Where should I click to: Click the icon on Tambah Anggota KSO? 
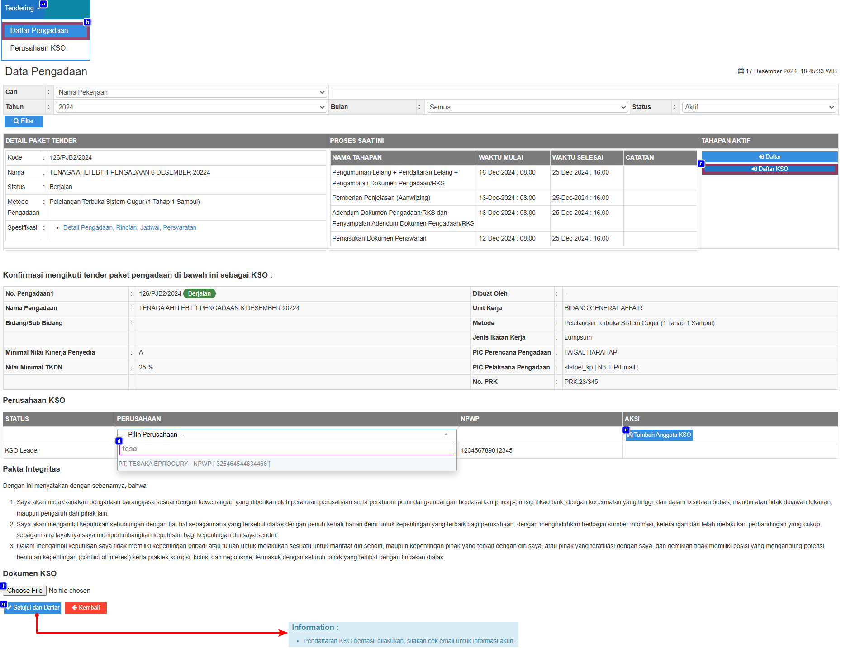(630, 435)
